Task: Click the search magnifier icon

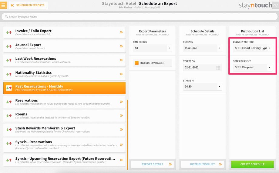Action: [x=6, y=17]
